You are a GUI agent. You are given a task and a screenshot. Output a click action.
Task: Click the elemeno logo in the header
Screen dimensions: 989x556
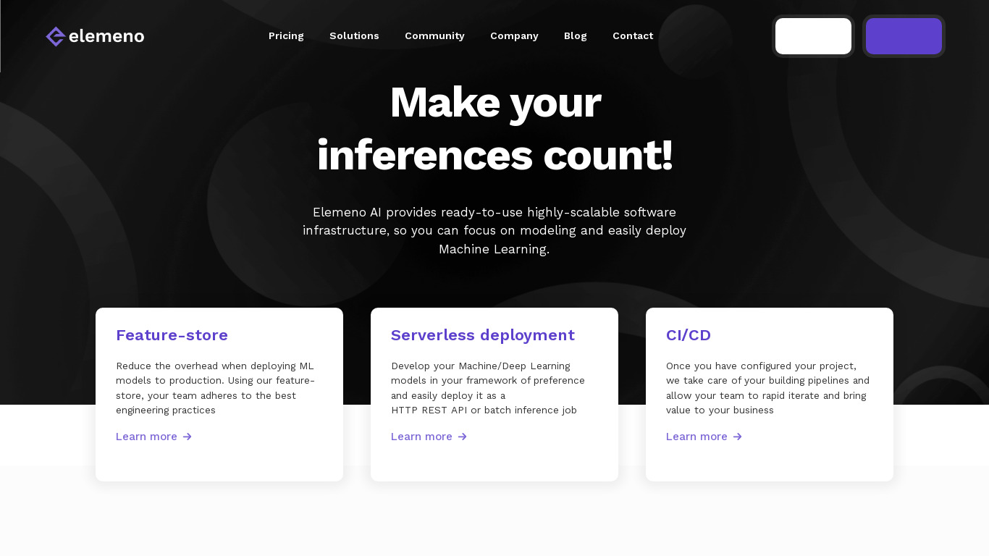(x=95, y=36)
